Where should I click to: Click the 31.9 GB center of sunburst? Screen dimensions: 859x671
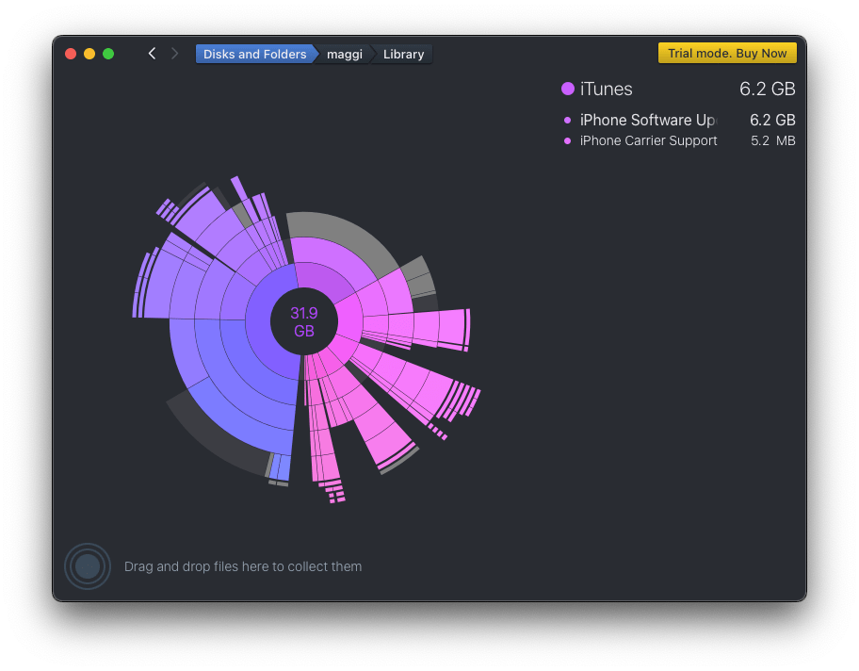[x=303, y=322]
